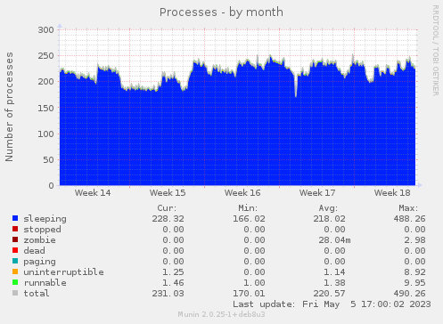The width and height of the screenshot is (443, 324).
Task: Click the y-axis value 150
Action: click(x=46, y=108)
